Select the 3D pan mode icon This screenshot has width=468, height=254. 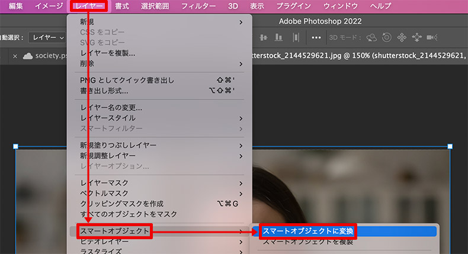pyautogui.click(x=402, y=38)
